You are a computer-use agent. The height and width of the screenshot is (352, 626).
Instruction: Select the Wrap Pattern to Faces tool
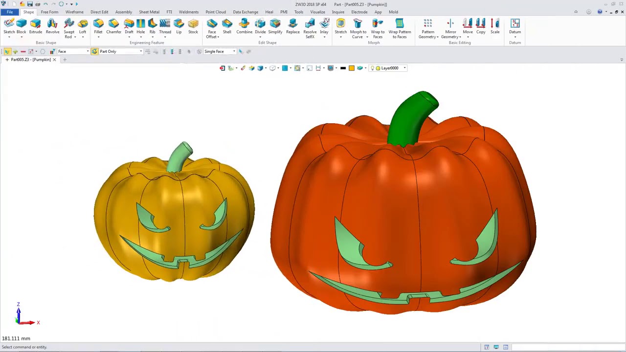(400, 29)
